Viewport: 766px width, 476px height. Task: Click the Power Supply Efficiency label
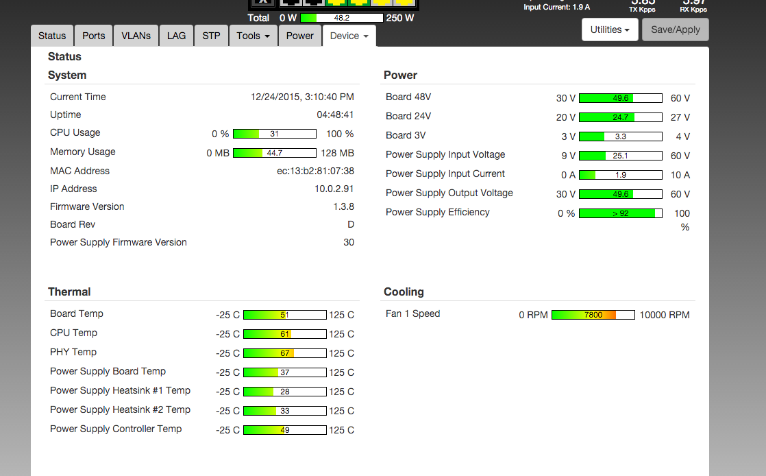coord(437,212)
